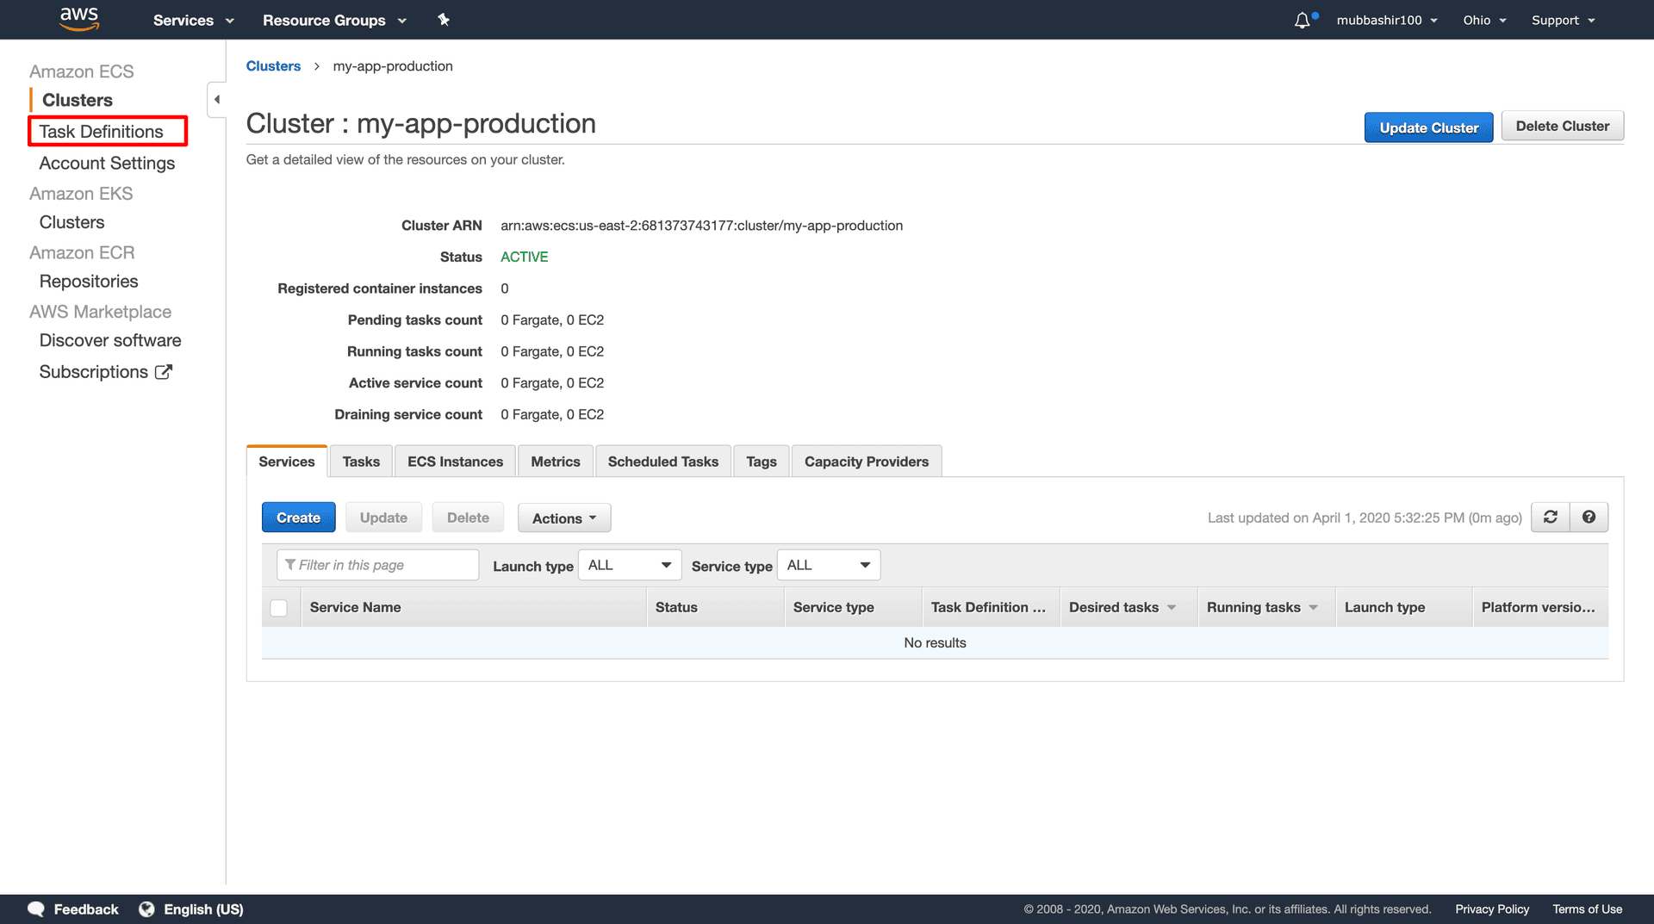
Task: Collapse the left navigation panel arrow
Action: (216, 99)
